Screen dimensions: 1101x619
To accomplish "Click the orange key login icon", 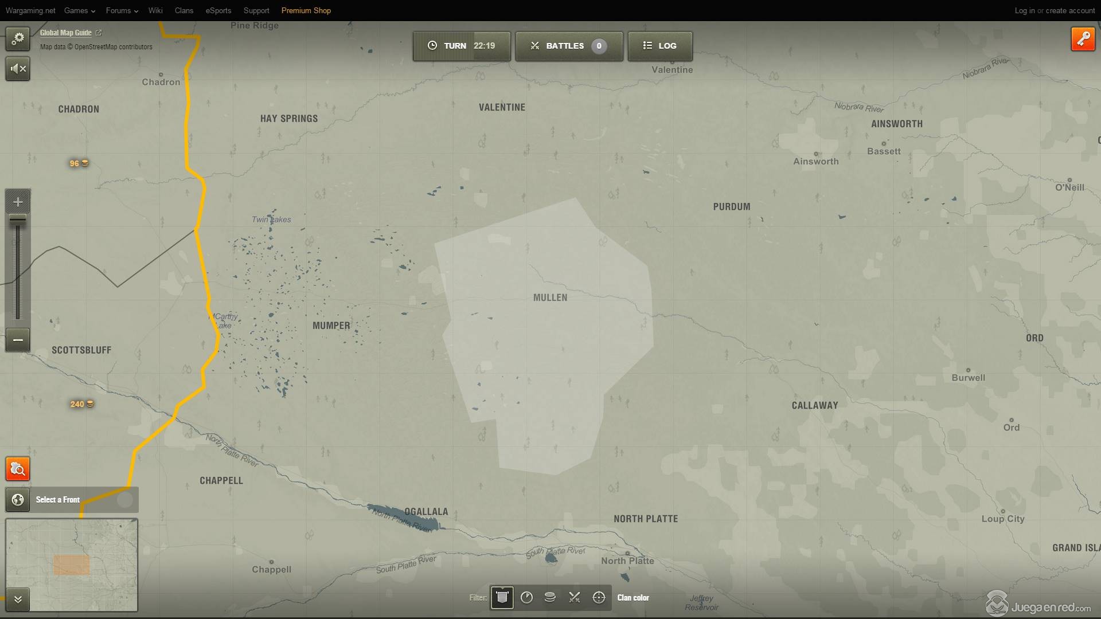I will 1083,39.
